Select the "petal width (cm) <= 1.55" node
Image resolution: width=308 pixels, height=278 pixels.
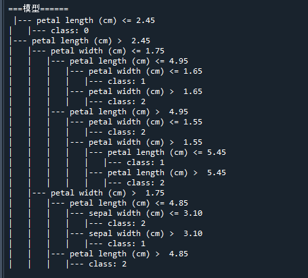pyautogui.click(x=146, y=122)
